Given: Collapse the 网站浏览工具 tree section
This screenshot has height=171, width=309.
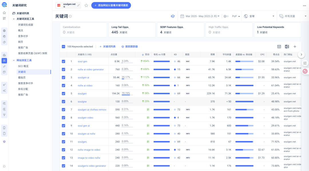Looking at the screenshot, I should (x=14, y=60).
